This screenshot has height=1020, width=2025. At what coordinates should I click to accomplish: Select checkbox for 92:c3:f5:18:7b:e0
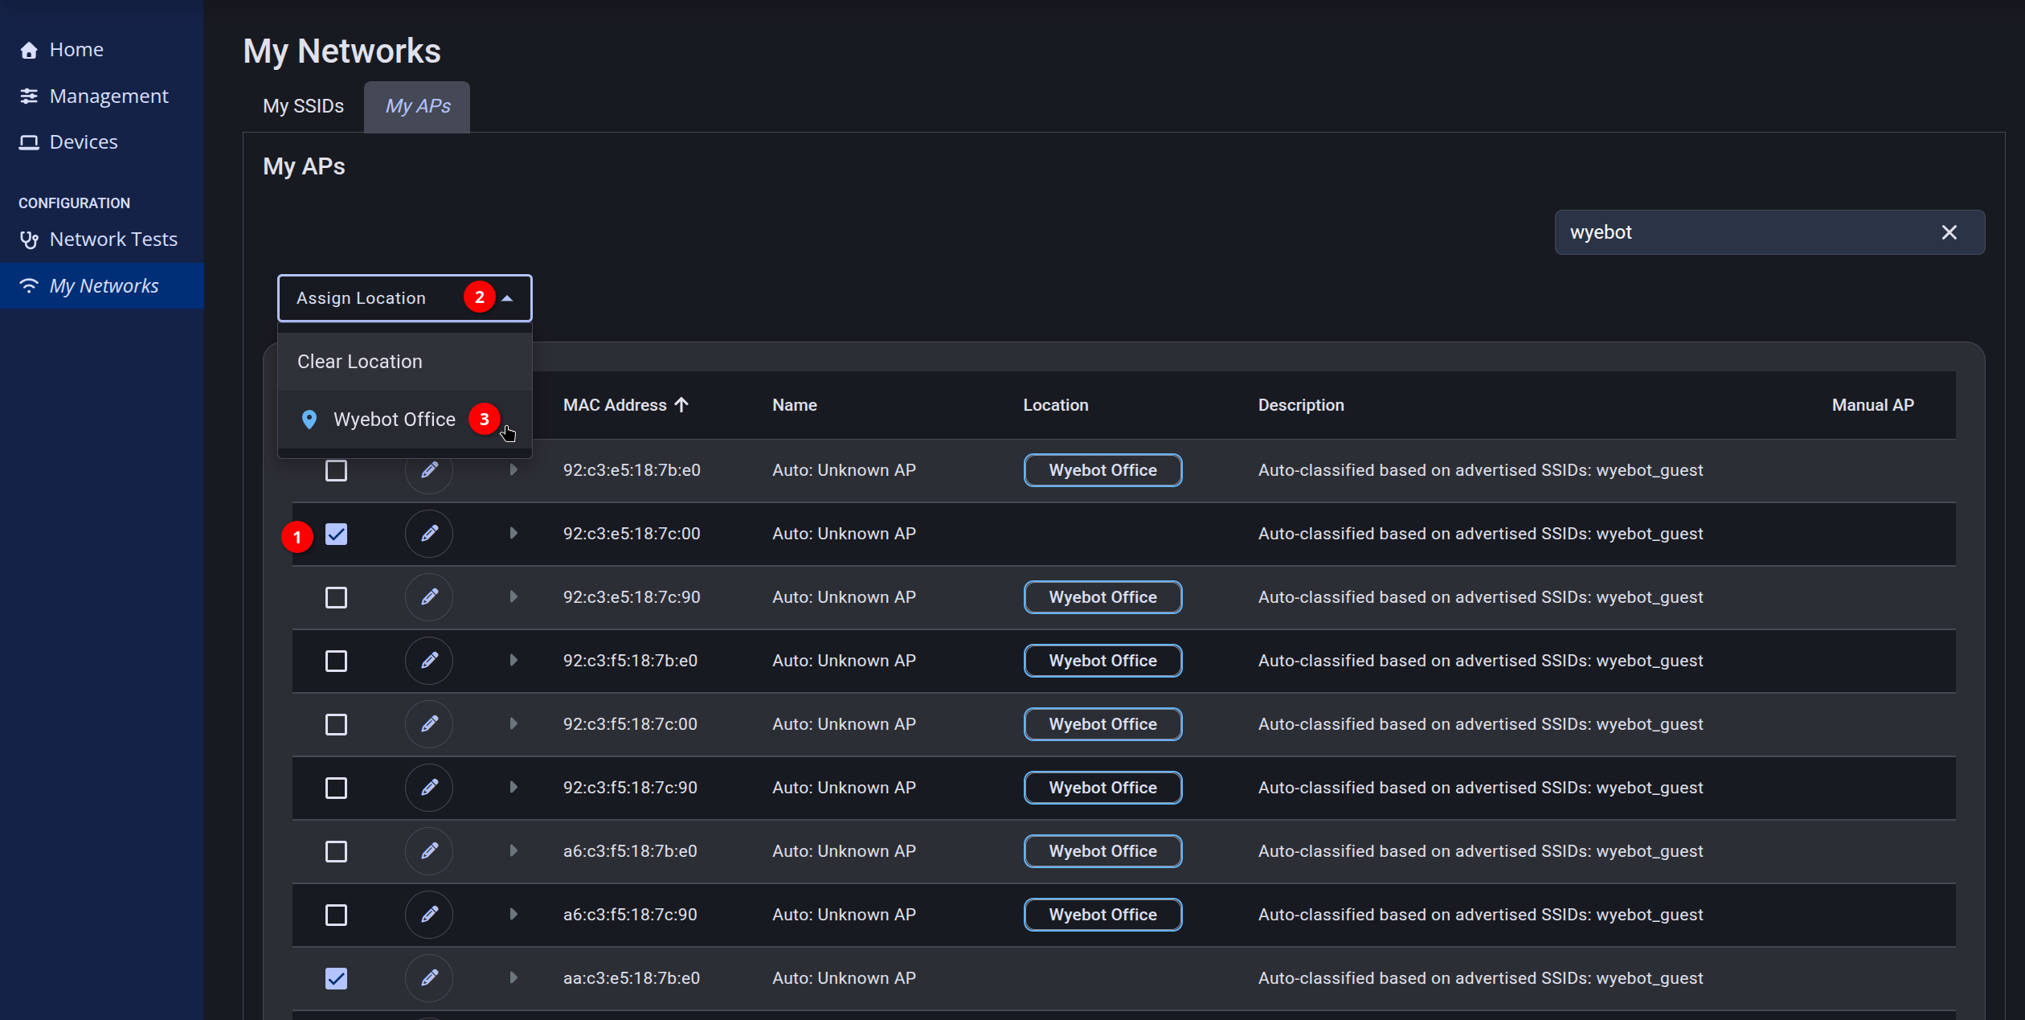(x=336, y=661)
